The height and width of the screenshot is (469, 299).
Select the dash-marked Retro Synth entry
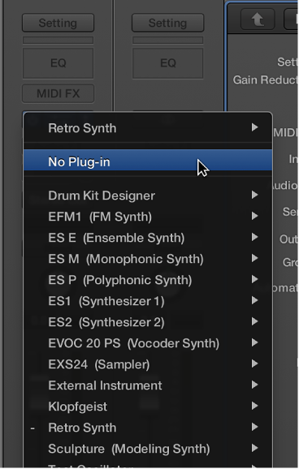click(x=148, y=428)
